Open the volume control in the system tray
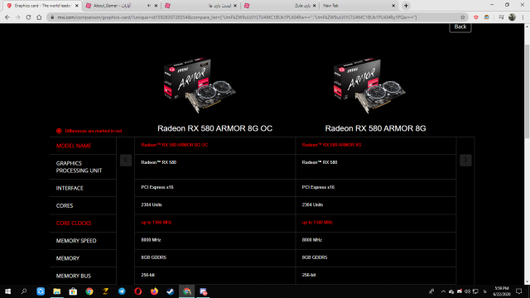The width and height of the screenshot is (530, 298). pos(467,291)
